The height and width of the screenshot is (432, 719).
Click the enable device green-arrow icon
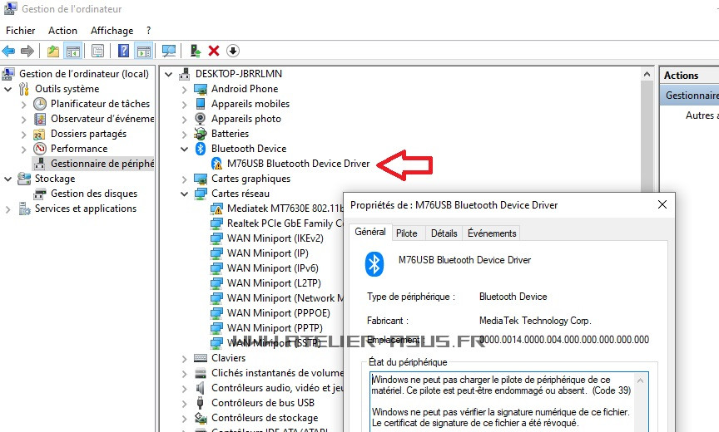196,51
